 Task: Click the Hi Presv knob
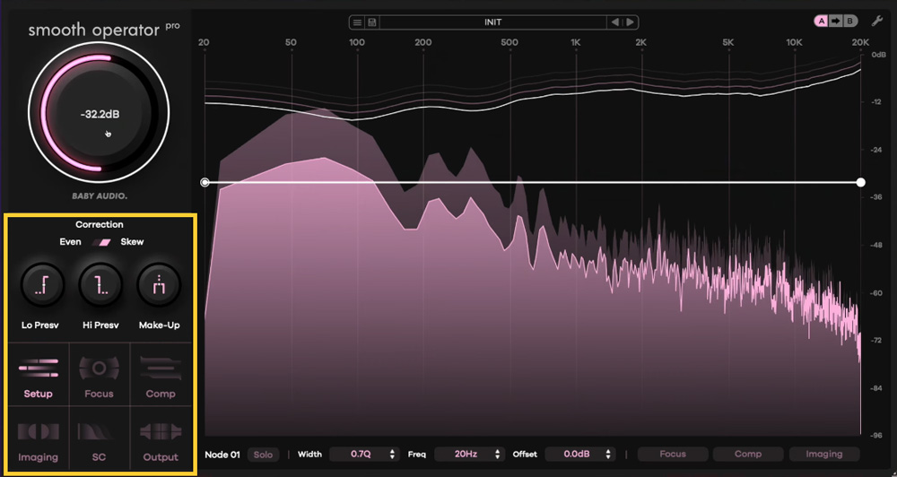pos(100,285)
